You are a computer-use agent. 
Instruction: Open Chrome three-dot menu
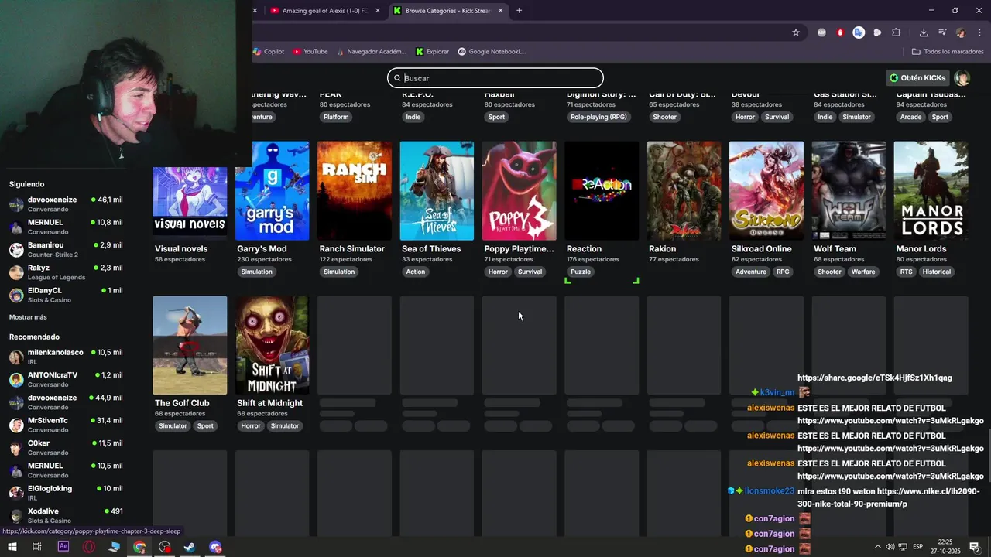click(x=979, y=32)
